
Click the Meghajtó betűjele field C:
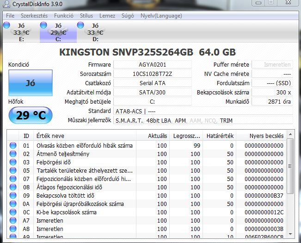click(x=153, y=101)
